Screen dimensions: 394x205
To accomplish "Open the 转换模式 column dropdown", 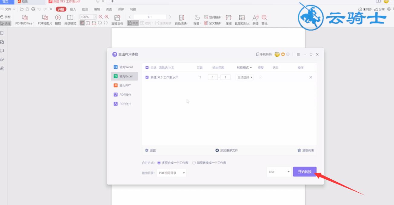I will (244, 67).
